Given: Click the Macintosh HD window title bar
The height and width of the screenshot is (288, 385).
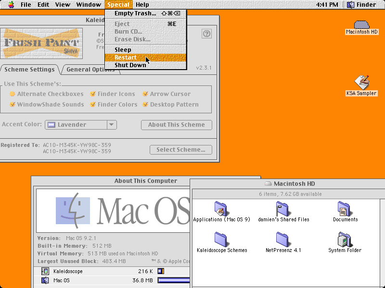Looking at the screenshot, I should pyautogui.click(x=287, y=183).
